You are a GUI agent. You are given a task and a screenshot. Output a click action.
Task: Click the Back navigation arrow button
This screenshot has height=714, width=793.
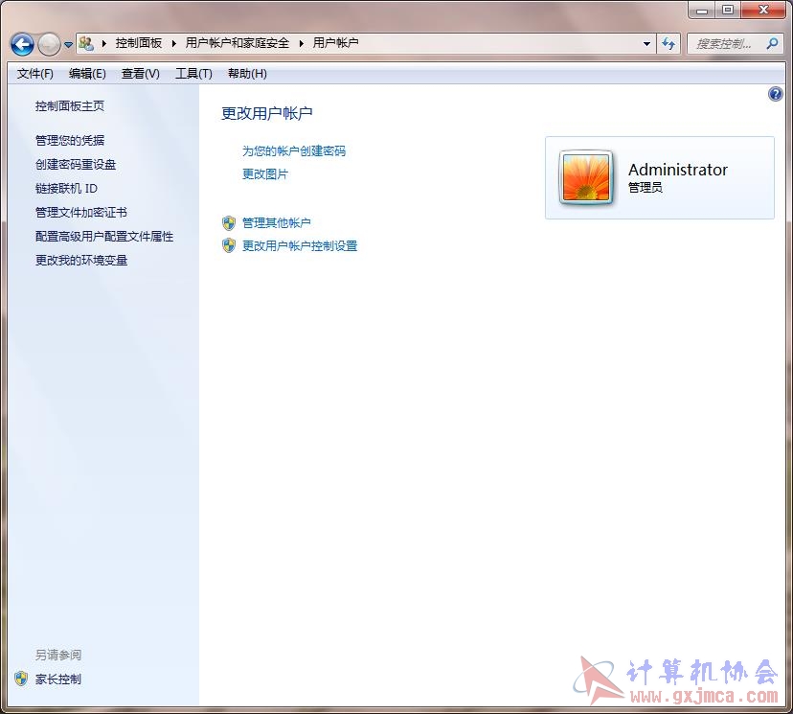coord(22,44)
